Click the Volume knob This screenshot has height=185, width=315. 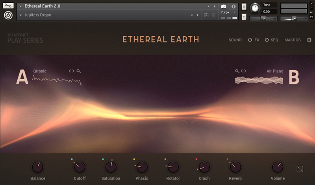click(x=278, y=167)
